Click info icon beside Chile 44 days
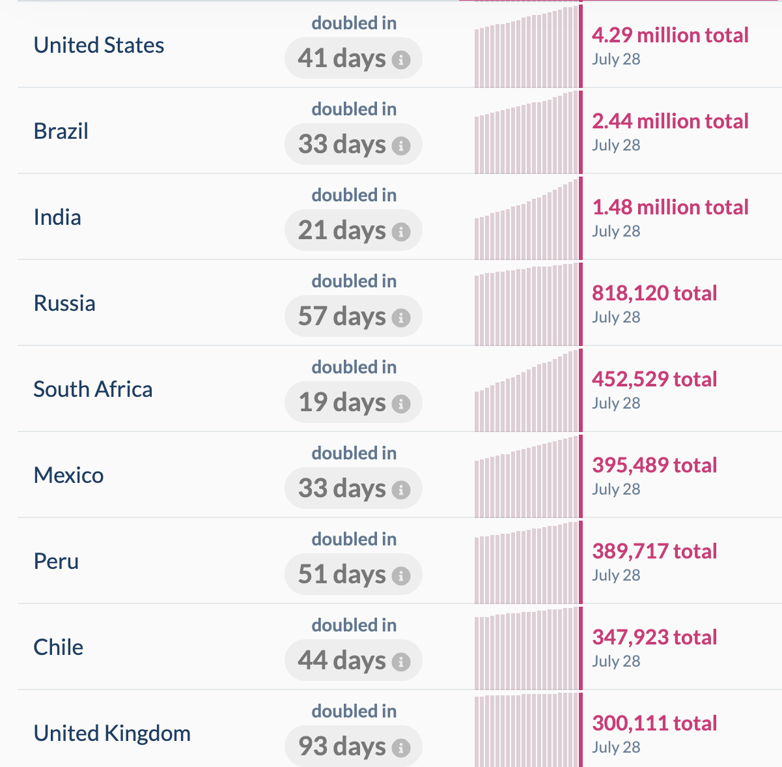The width and height of the screenshot is (782, 767). [x=401, y=662]
